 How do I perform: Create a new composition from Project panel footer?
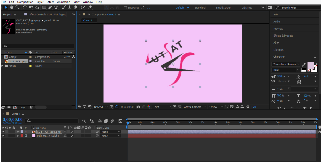pyautogui.click(x=15, y=107)
